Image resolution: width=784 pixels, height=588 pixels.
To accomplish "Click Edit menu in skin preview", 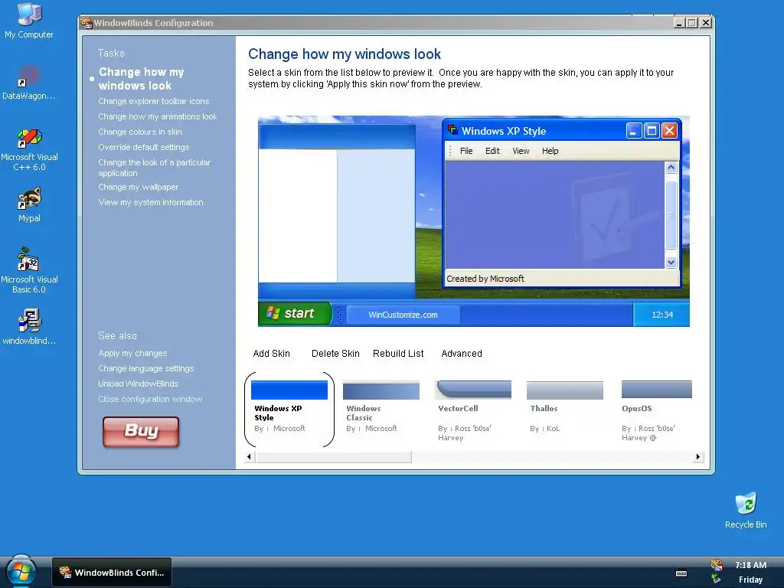I will tap(492, 151).
